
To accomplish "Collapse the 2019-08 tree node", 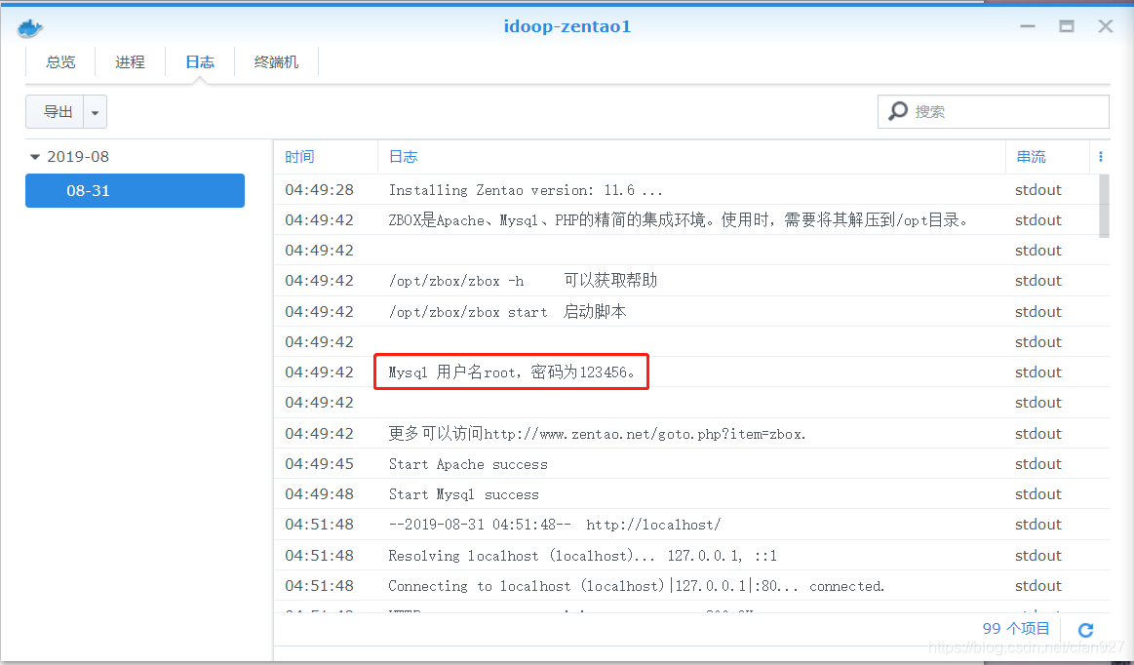I will pos(35,156).
